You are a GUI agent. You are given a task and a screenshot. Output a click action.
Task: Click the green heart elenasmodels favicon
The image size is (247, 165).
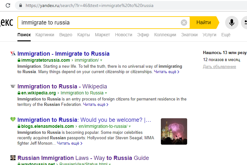[x=13, y=119]
